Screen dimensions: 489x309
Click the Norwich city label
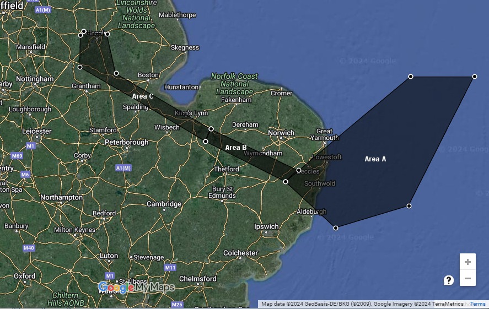pos(281,133)
